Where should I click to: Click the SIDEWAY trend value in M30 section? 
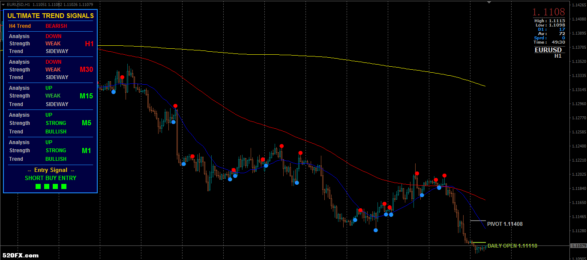click(57, 77)
